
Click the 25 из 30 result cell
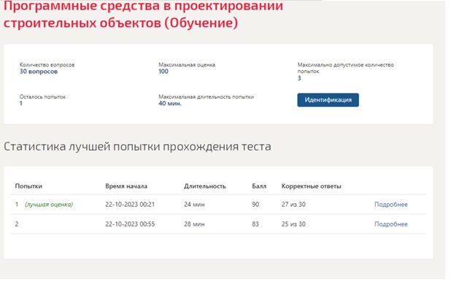coord(293,224)
